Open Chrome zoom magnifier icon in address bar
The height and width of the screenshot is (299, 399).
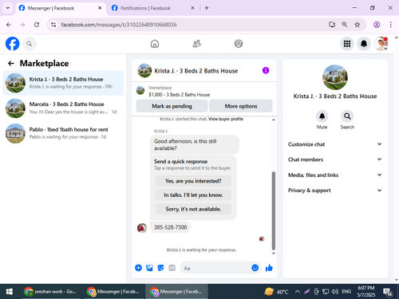(x=345, y=25)
